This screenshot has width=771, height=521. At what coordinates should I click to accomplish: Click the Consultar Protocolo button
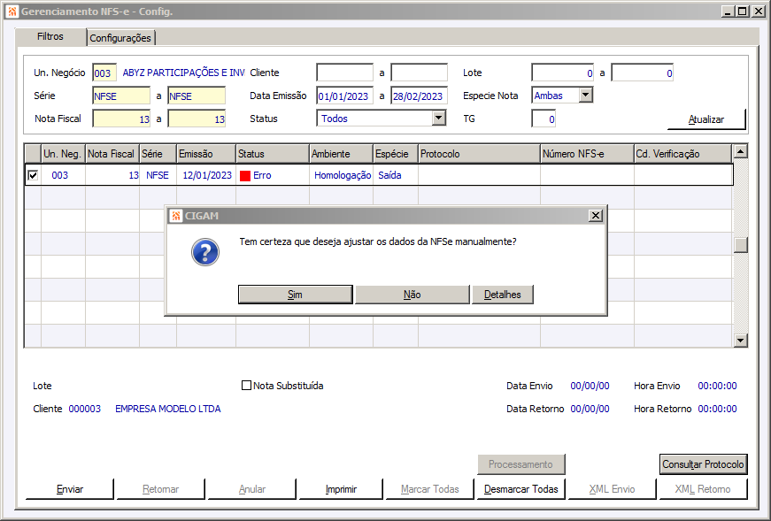coord(703,464)
